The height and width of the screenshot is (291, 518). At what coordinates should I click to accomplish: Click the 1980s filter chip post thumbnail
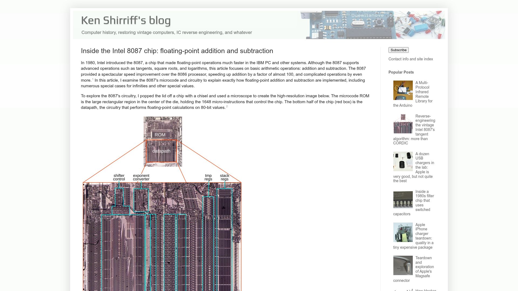pyautogui.click(x=403, y=200)
